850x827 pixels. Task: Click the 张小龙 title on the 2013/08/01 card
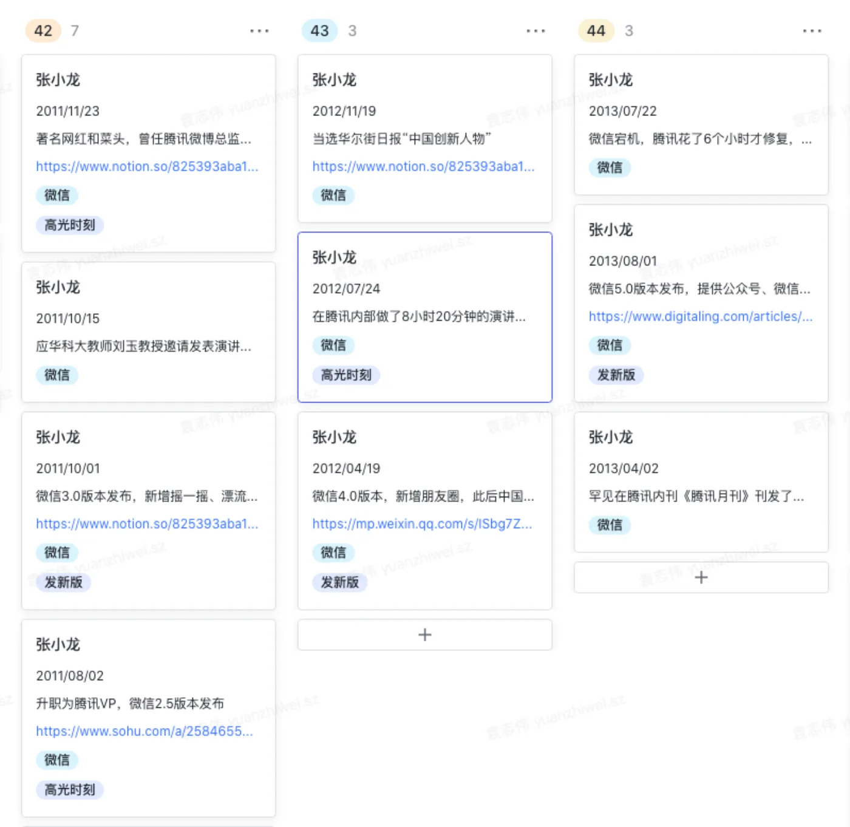point(611,230)
